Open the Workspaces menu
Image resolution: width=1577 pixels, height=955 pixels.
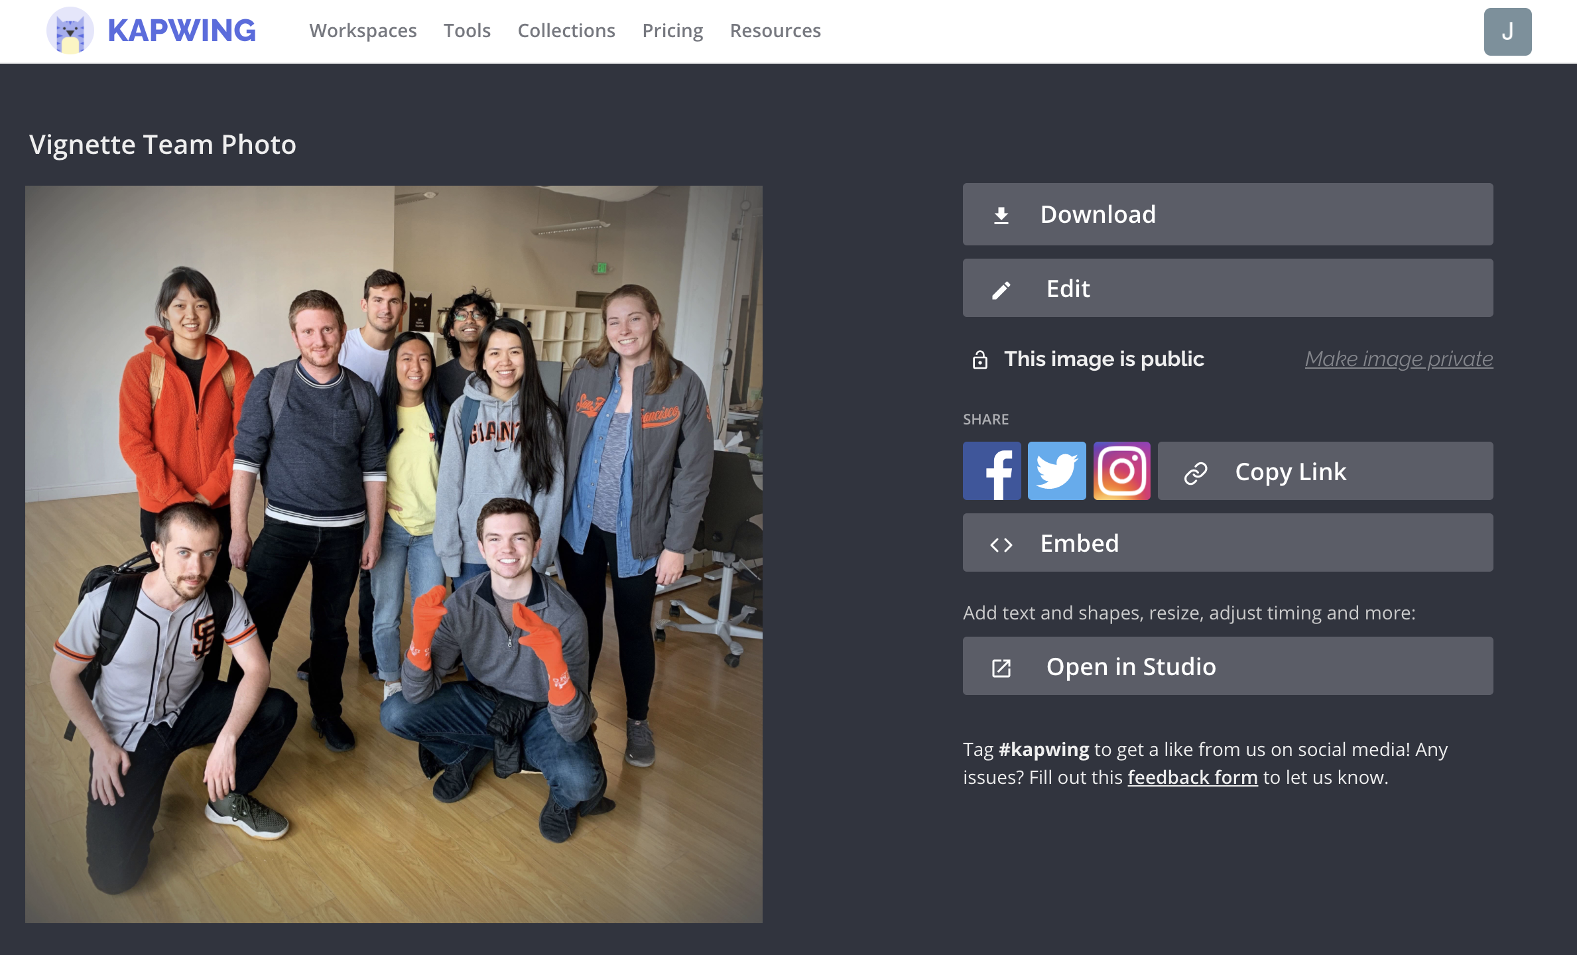point(363,31)
